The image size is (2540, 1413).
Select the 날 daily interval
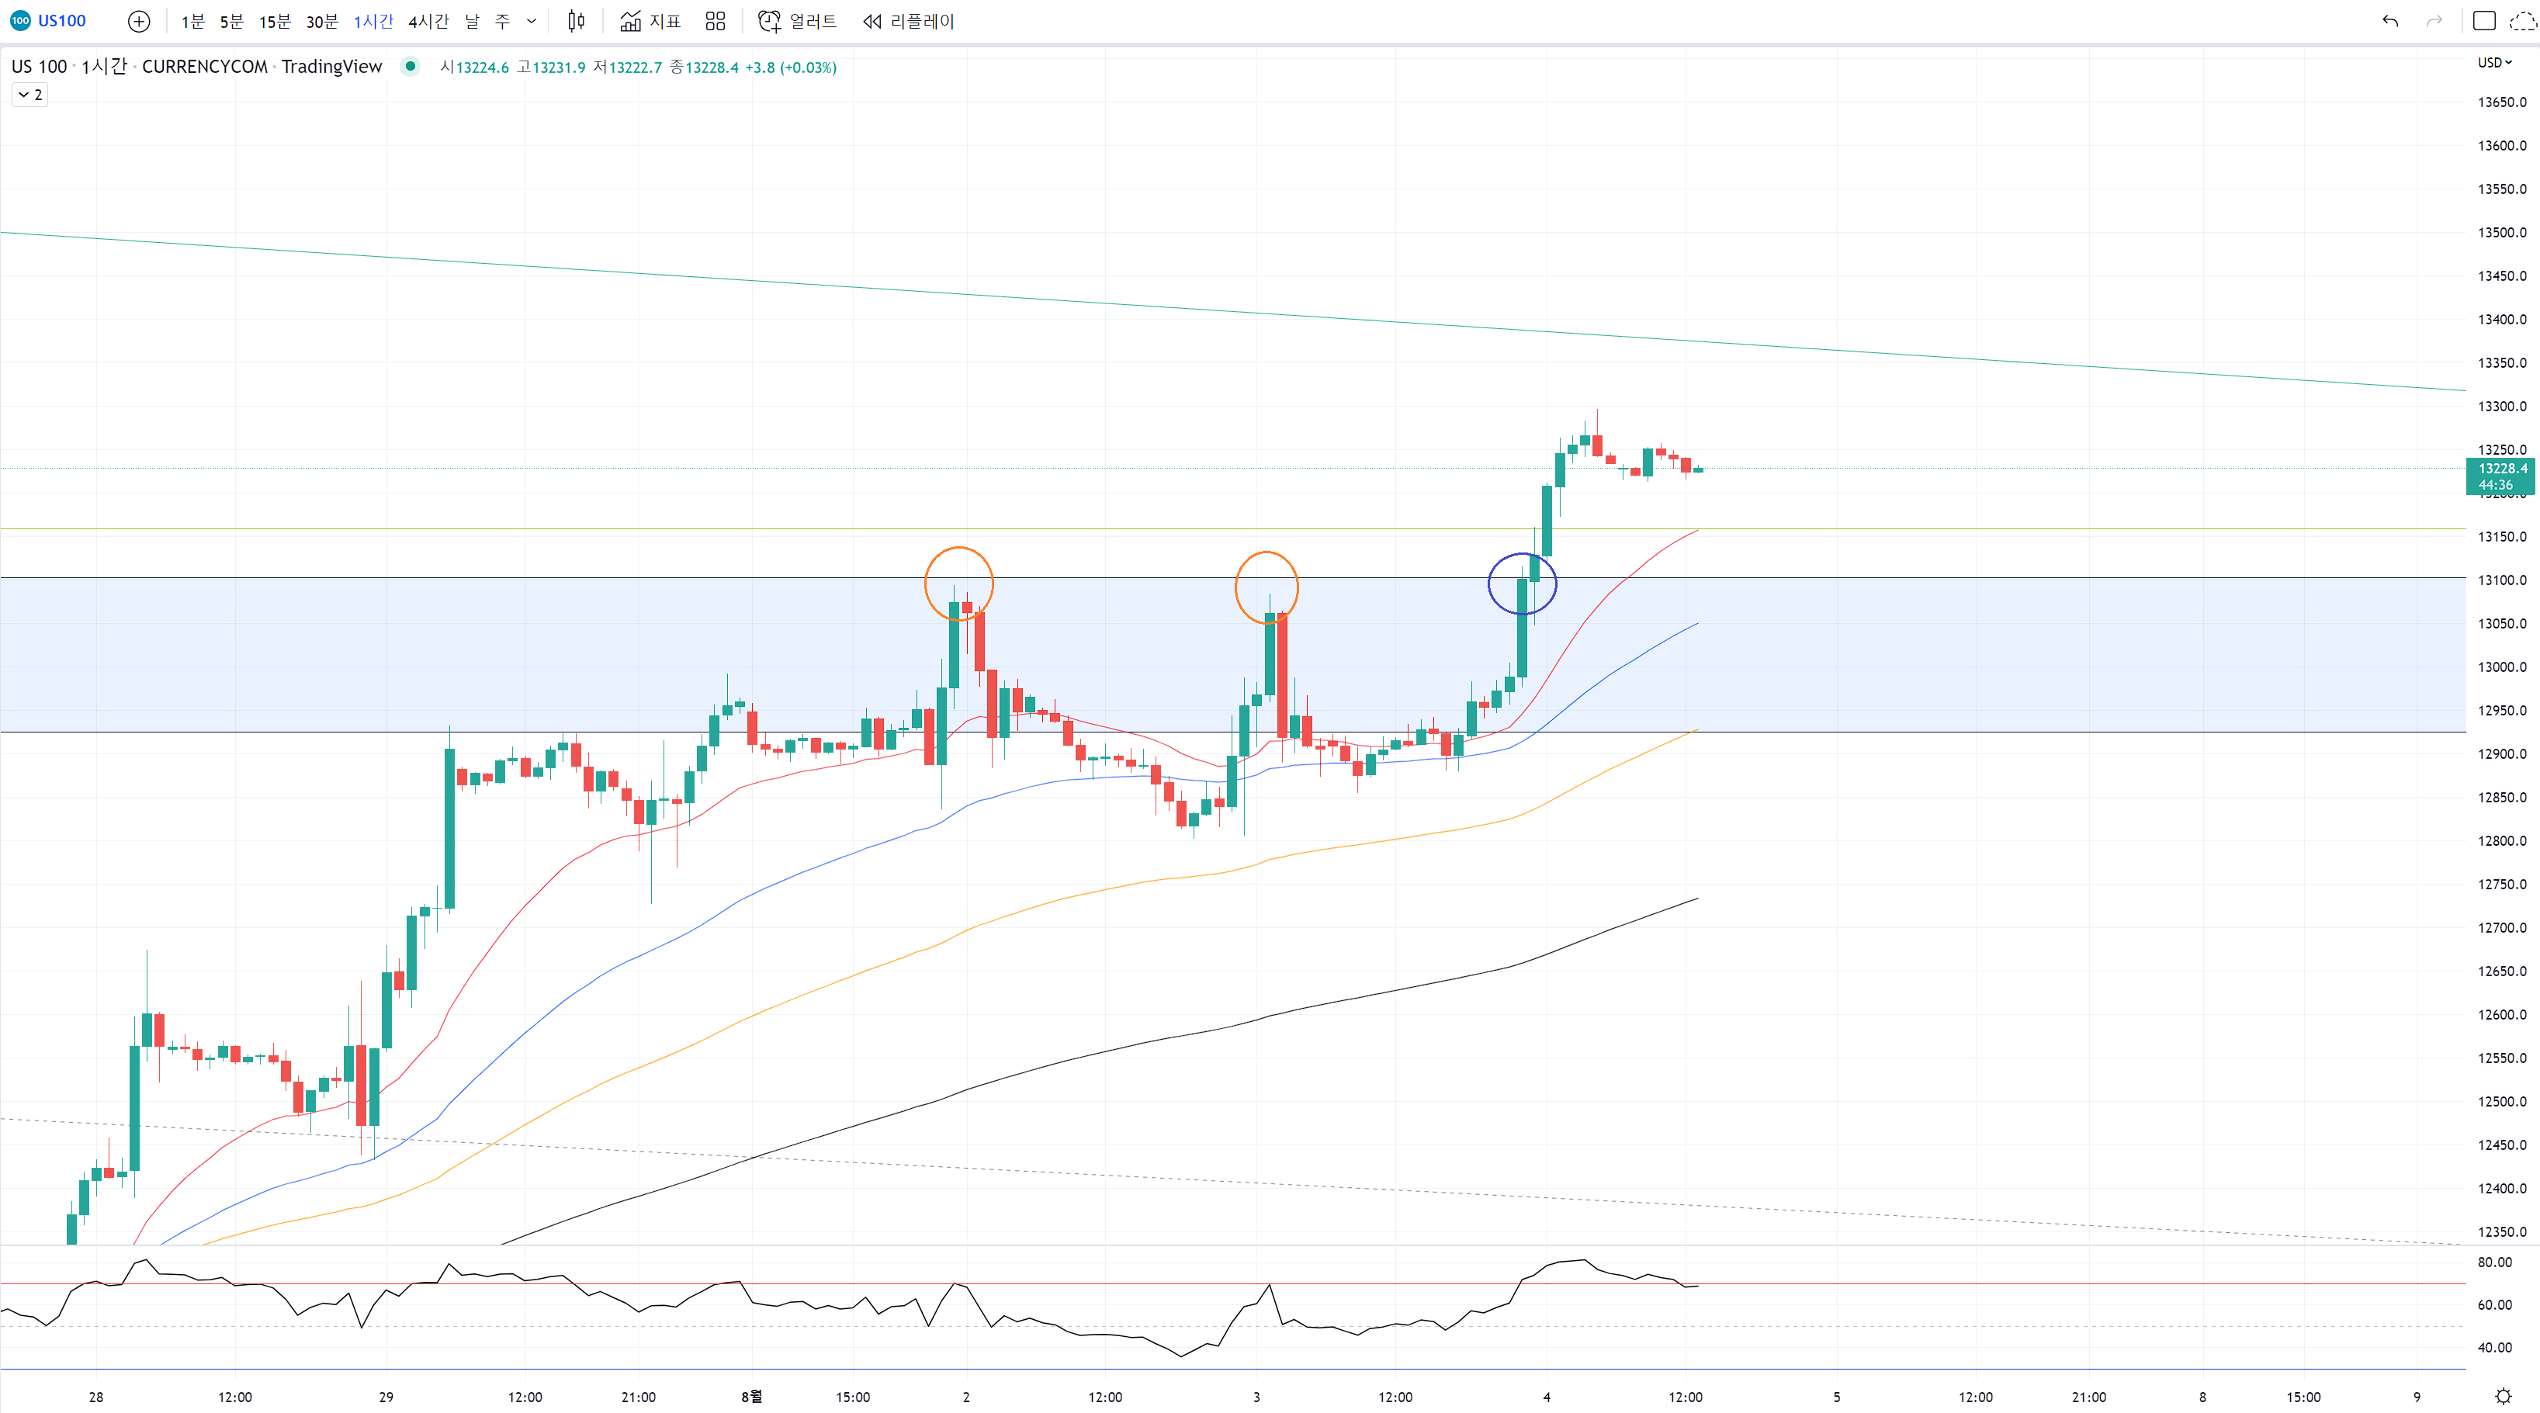473,21
